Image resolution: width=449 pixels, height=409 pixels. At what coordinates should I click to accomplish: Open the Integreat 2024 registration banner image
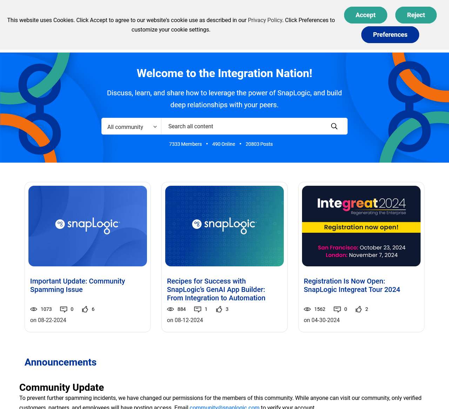(x=361, y=226)
